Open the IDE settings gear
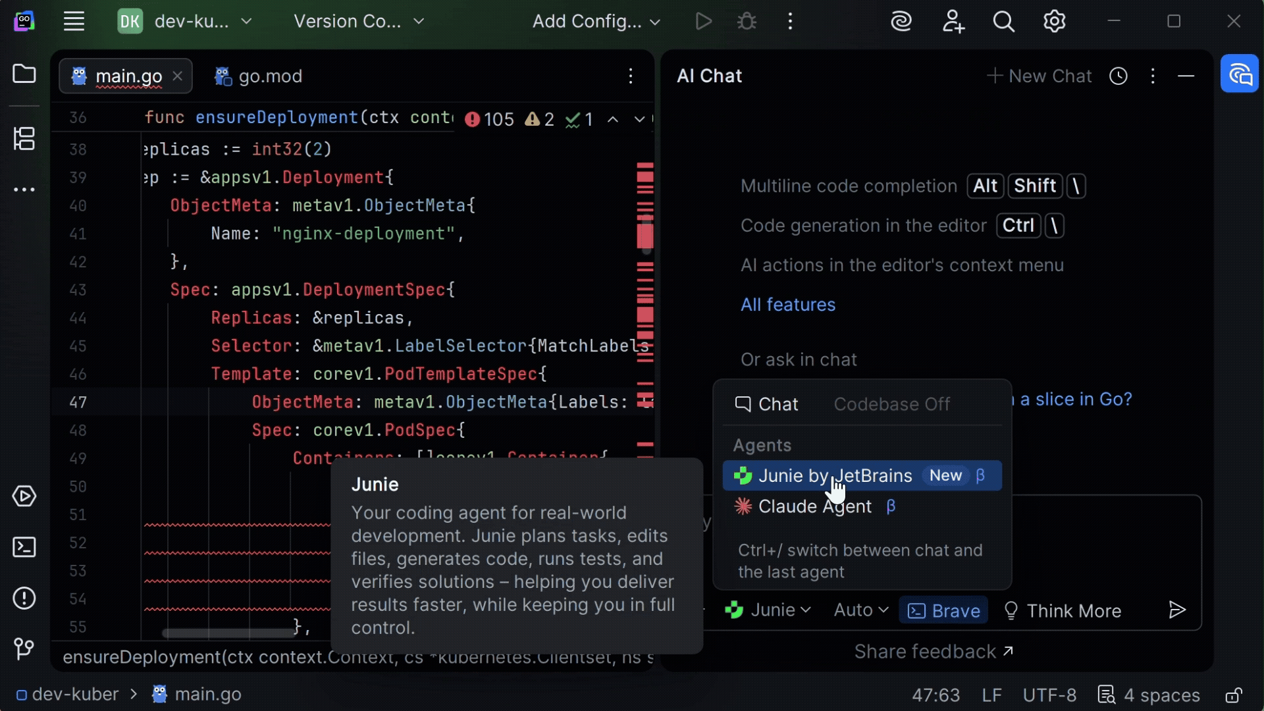Image resolution: width=1264 pixels, height=711 pixels. pos(1054,21)
